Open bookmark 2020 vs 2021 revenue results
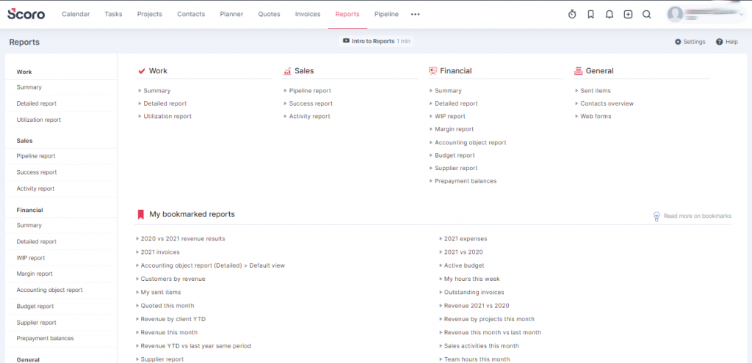This screenshot has width=752, height=363. [183, 238]
